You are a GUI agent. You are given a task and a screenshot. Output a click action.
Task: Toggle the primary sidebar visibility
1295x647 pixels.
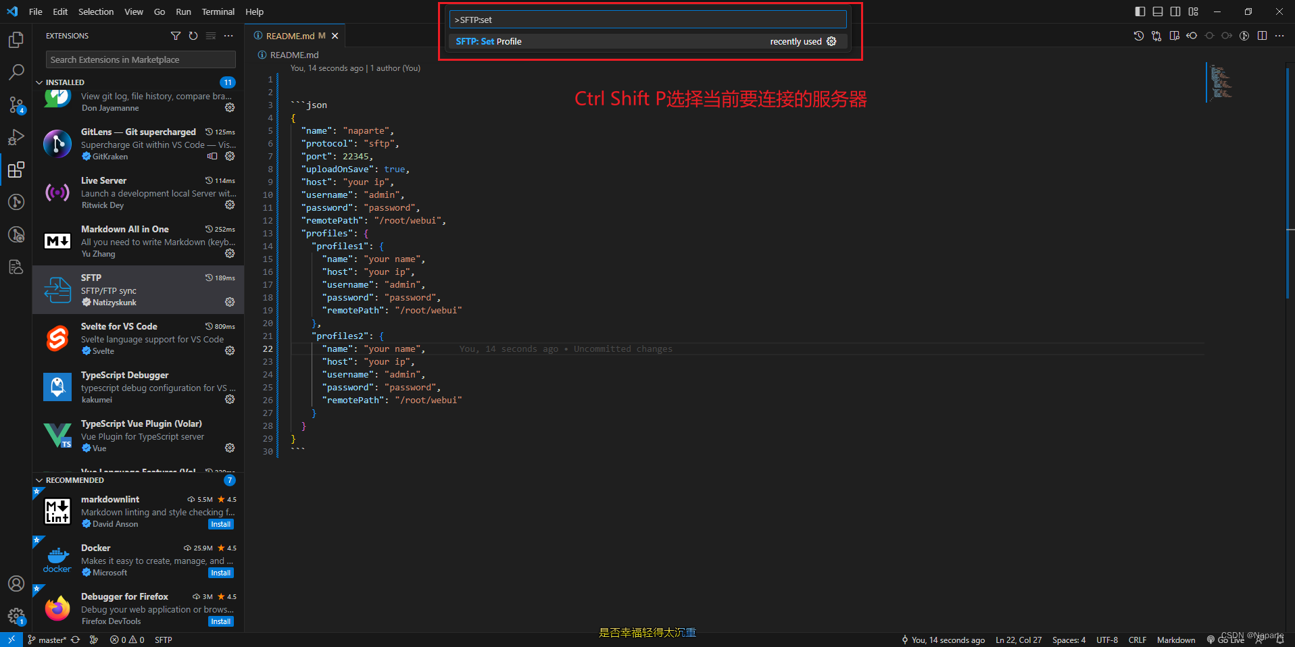[1140, 11]
